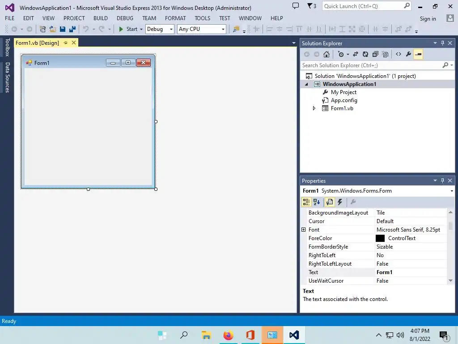The image size is (458, 344).
Task: Click the Open File toolbar icon
Action: (x=53, y=29)
